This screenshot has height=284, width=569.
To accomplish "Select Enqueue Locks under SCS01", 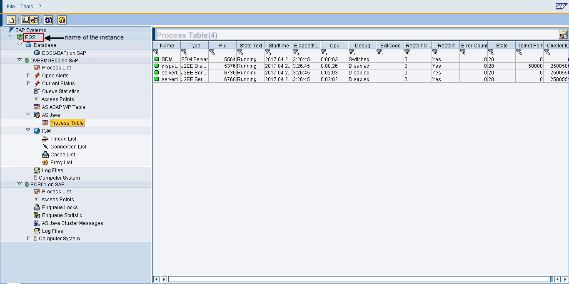I will tap(60, 207).
